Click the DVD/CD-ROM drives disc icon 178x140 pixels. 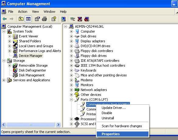coord(77,46)
